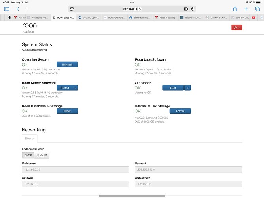Screen dimensions: 264x198
Task: Click the IP Address field
Action: (76, 169)
